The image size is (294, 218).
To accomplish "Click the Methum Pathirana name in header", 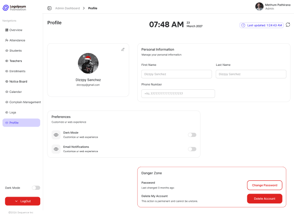I will pyautogui.click(x=278, y=5).
